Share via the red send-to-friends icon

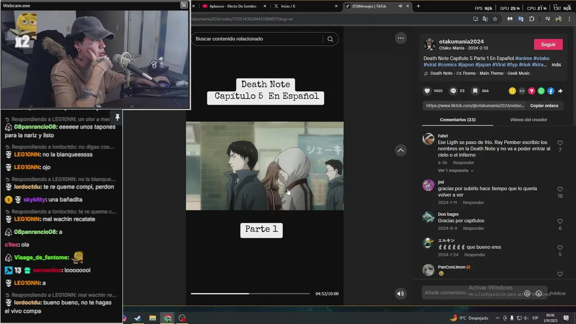pos(531,91)
